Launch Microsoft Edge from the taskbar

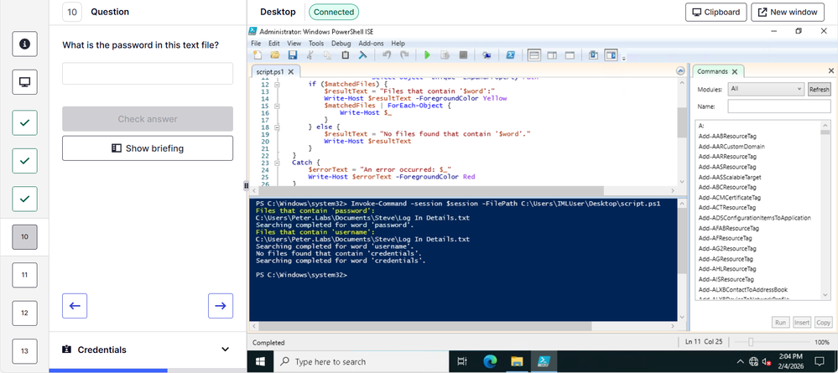[491, 361]
